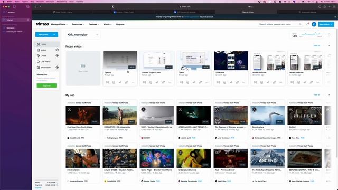Click the green Upgrade button
This screenshot has height=190, width=338.
click(46, 85)
